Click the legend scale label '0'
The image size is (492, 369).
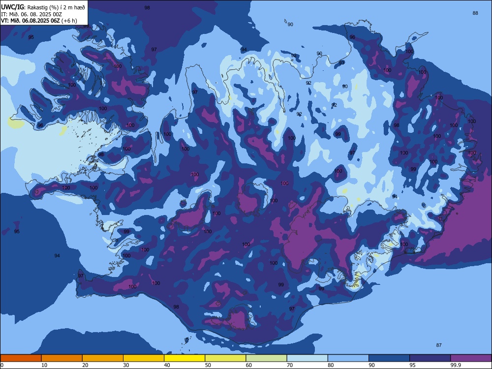click(x=2, y=365)
